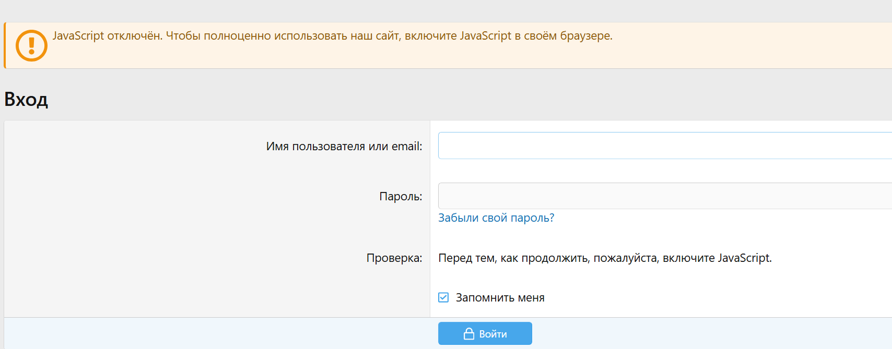Click the orange left edge of warning banner
The width and height of the screenshot is (892, 349).
[x=5, y=46]
